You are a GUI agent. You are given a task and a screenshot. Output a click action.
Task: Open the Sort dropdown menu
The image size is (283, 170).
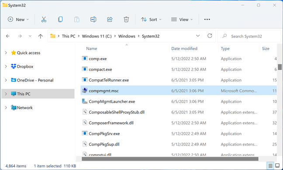click(151, 20)
